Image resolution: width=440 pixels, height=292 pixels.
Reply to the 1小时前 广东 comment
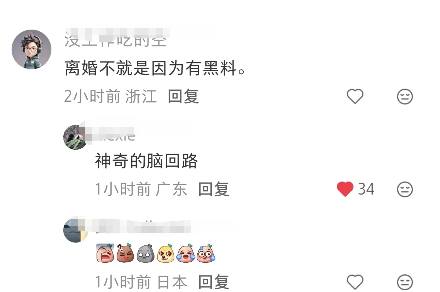pos(214,189)
